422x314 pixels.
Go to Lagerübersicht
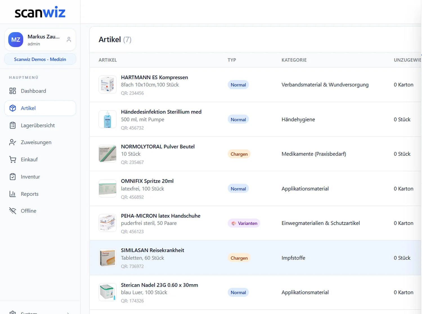coord(40,125)
